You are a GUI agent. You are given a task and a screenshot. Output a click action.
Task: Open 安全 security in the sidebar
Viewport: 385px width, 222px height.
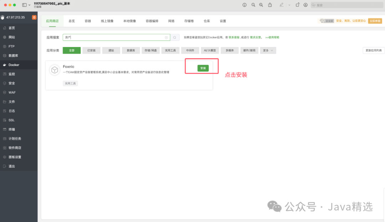(x=19, y=84)
